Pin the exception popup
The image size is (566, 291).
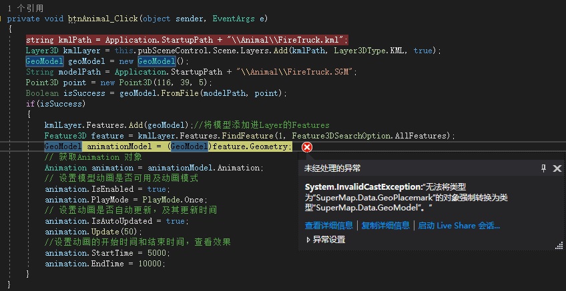click(543, 168)
